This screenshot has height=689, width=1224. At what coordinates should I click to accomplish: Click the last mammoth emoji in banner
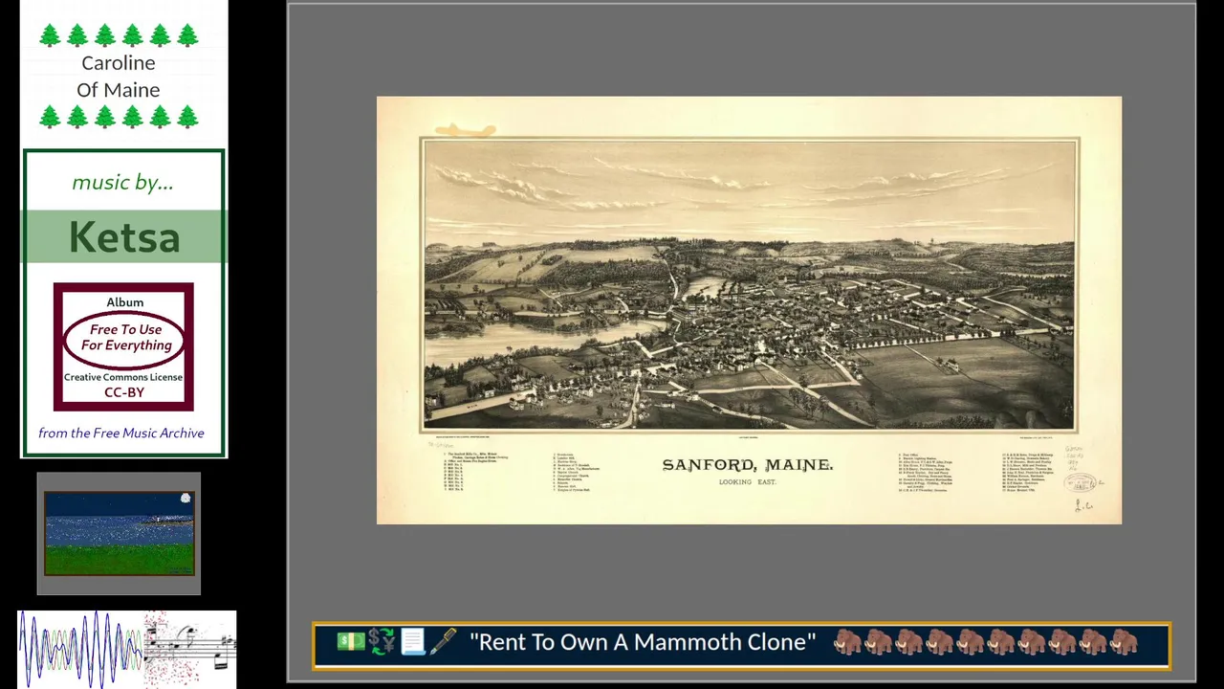(x=1124, y=641)
